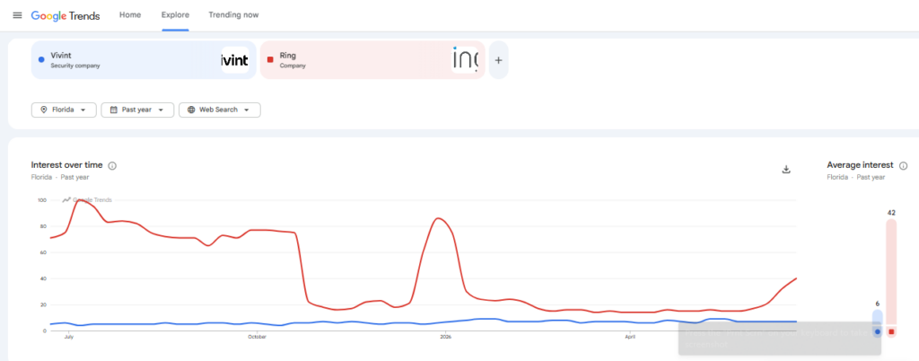
Task: Click the red Ring color square in term card
Action: pos(270,60)
